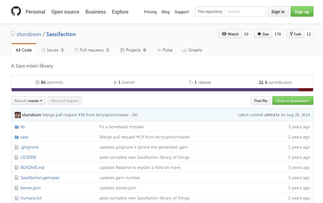Viewport: 323px width, 203px height.
Task: Click the Fork button
Action: 295,34
